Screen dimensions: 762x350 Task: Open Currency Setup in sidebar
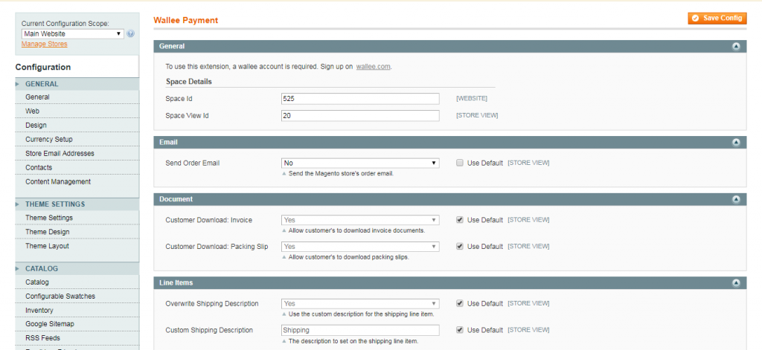coord(77,139)
